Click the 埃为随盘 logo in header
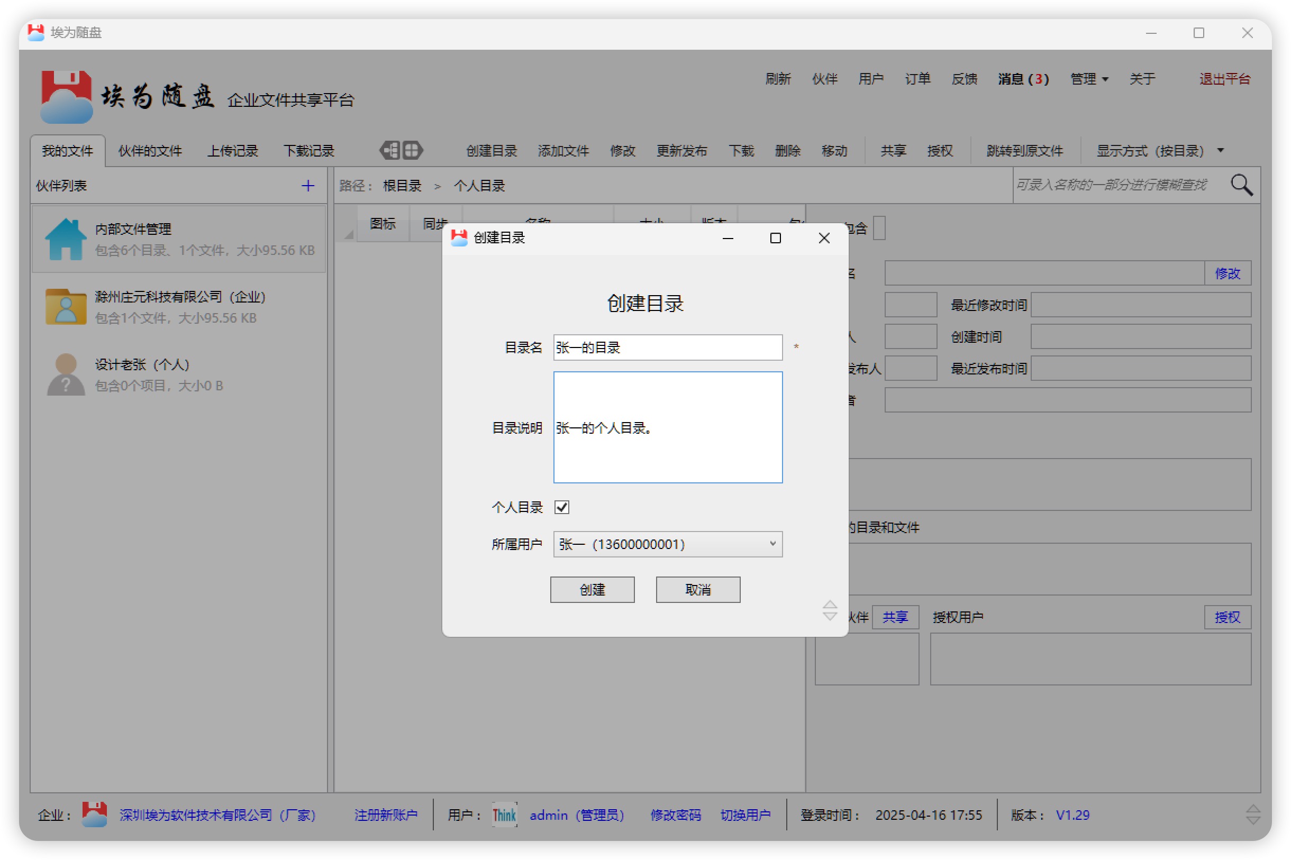This screenshot has height=860, width=1291. [66, 97]
